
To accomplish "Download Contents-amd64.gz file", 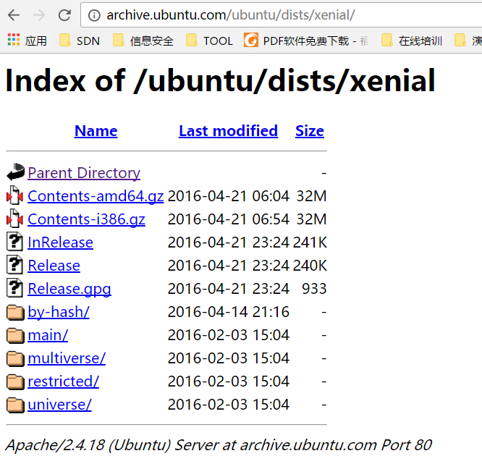I will (x=96, y=196).
